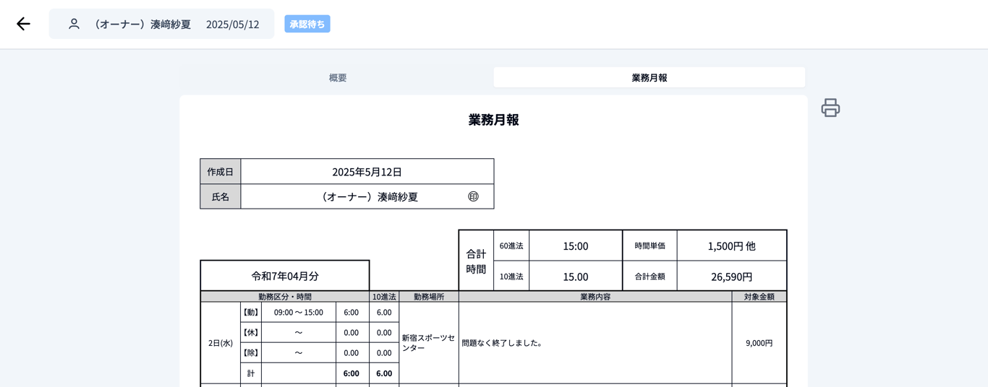Click the 1,500円 他 hourly rate cell

click(x=731, y=245)
